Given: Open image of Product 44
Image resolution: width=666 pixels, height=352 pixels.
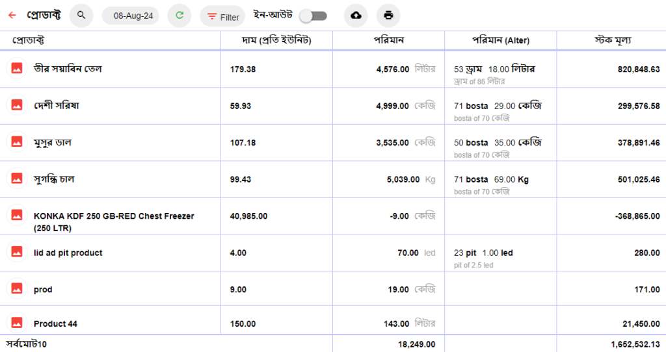Looking at the screenshot, I should click(16, 323).
